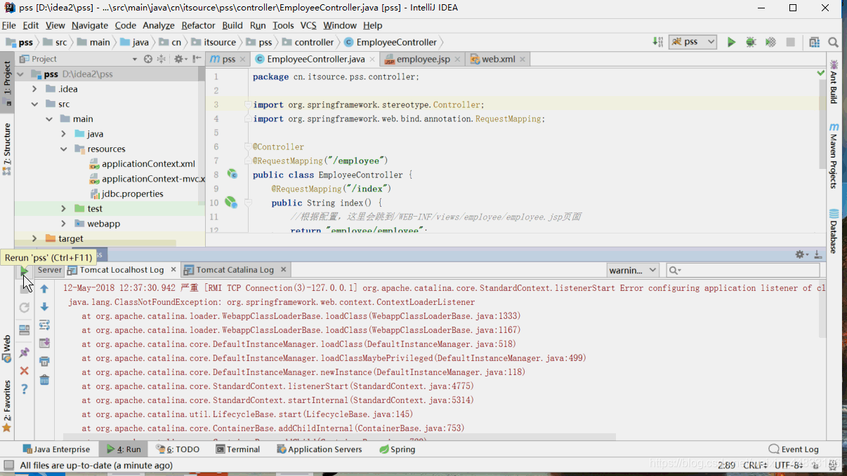Viewport: 847px width, 476px height.
Task: Click Scroll from Source icon in Project panel
Action: [x=148, y=59]
